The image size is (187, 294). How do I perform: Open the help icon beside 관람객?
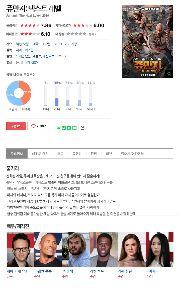17,25
